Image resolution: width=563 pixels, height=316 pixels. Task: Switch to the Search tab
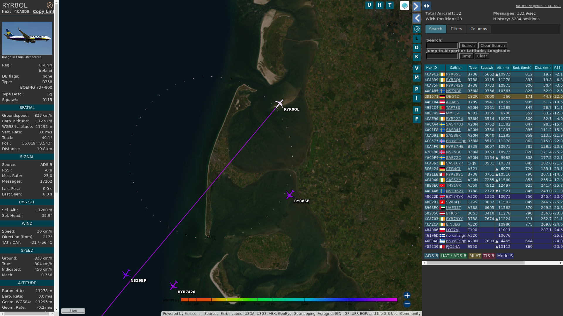[436, 29]
